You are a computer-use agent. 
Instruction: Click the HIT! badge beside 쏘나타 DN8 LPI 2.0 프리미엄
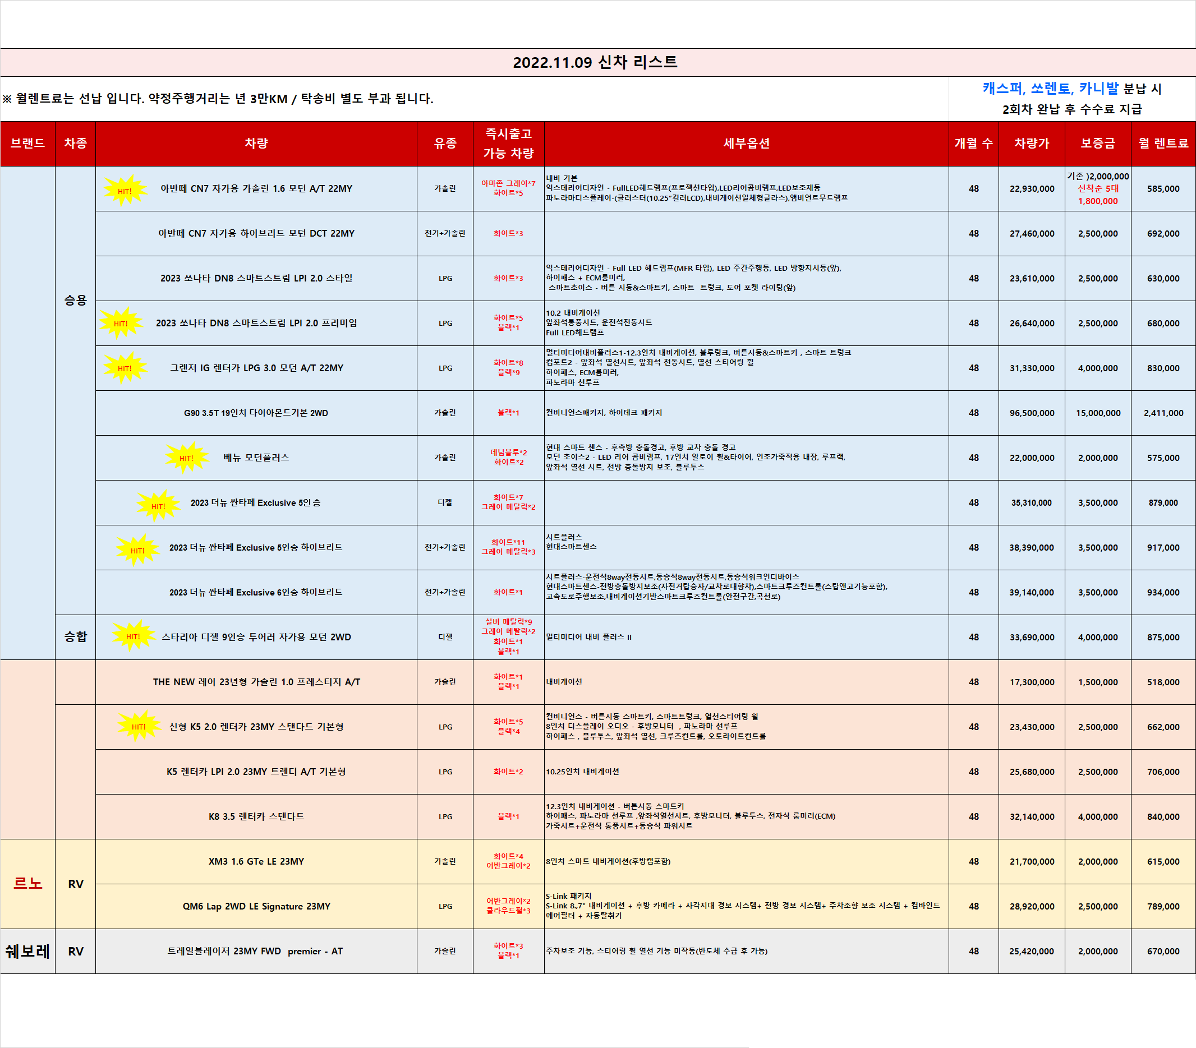click(x=121, y=323)
